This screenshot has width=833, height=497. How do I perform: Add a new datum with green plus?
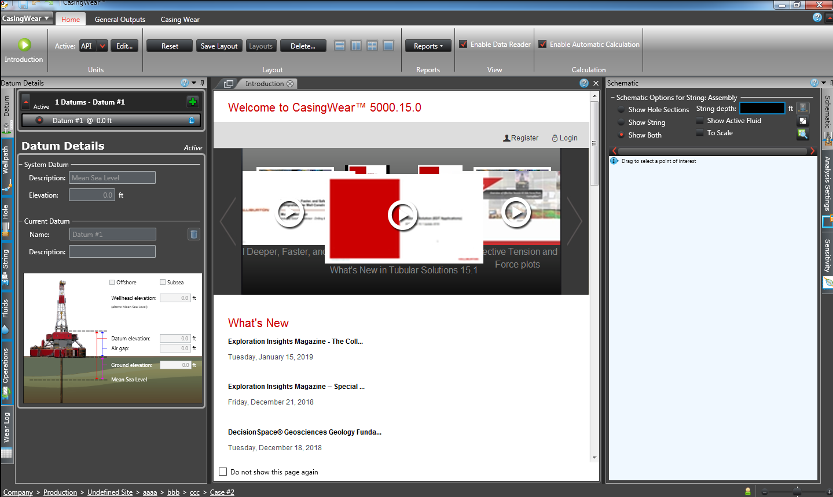tap(193, 102)
